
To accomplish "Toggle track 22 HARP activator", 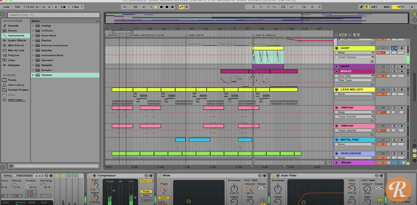I will click(383, 66).
